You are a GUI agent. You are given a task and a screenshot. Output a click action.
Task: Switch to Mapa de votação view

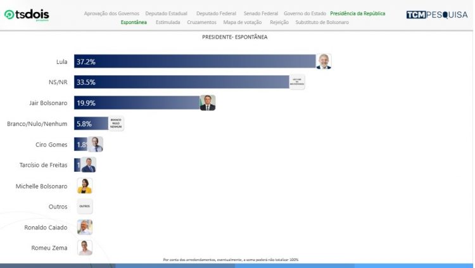pyautogui.click(x=242, y=22)
